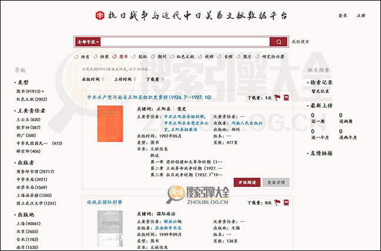Click the gray 论战后国际形势 cover thumbnail
The height and width of the screenshot is (251, 381).
[110, 229]
